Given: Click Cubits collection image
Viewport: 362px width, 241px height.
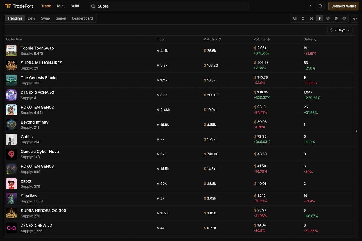Looking at the screenshot, I should click(11, 139).
